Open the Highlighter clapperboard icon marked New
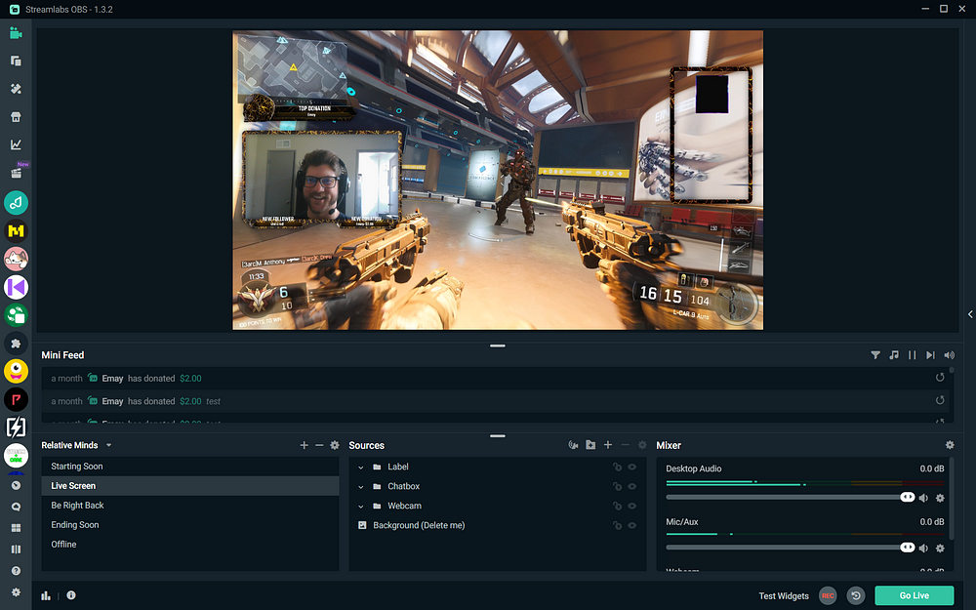 pyautogui.click(x=16, y=173)
